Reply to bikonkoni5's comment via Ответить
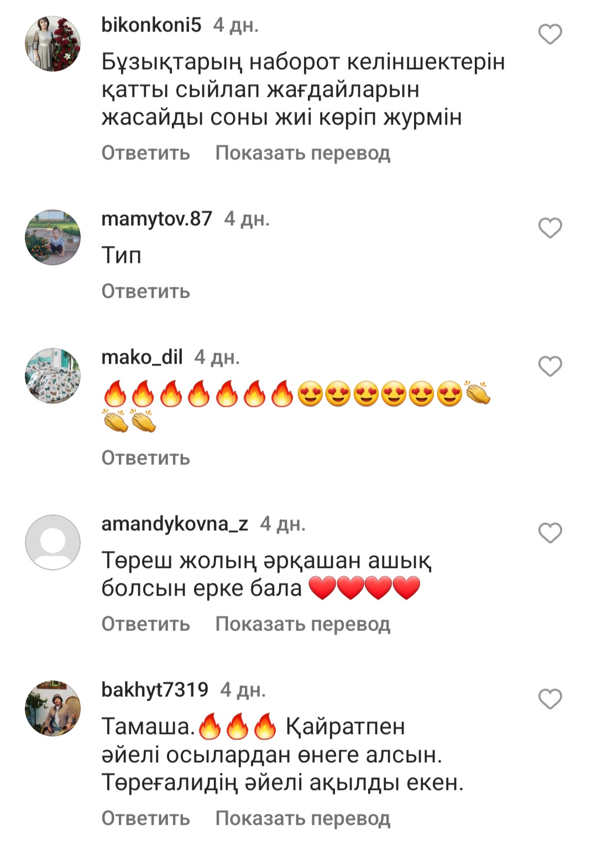This screenshot has height=862, width=597. click(x=146, y=153)
